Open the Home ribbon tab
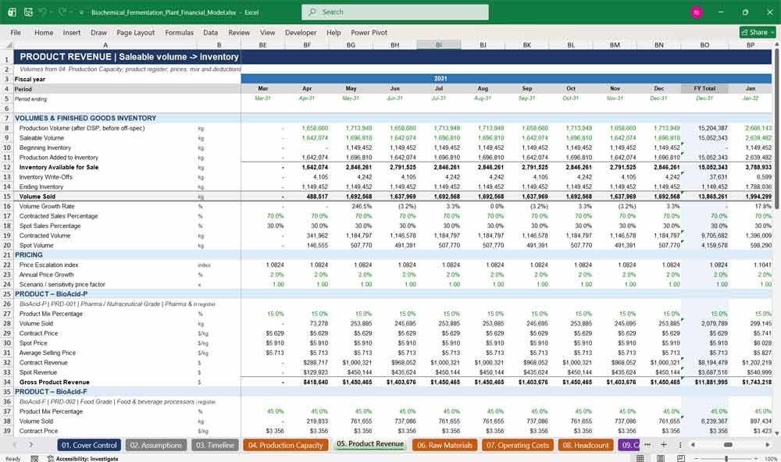Image resolution: width=781 pixels, height=462 pixels. [x=44, y=32]
